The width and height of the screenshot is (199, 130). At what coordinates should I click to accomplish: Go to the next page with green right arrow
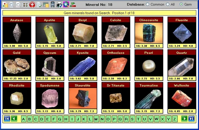(184, 119)
